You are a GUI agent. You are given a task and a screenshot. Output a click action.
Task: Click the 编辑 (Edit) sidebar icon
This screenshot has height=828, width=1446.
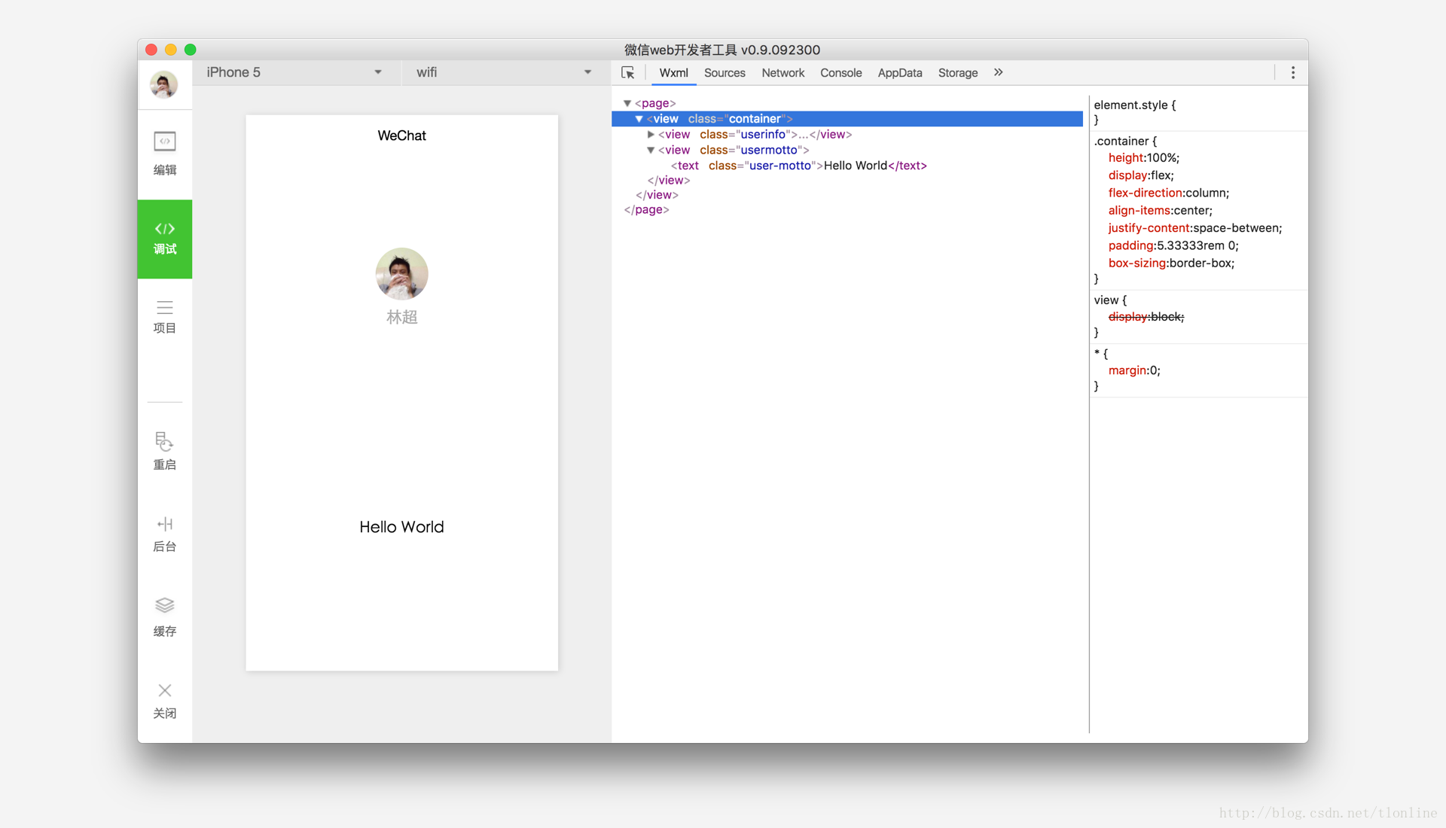164,154
